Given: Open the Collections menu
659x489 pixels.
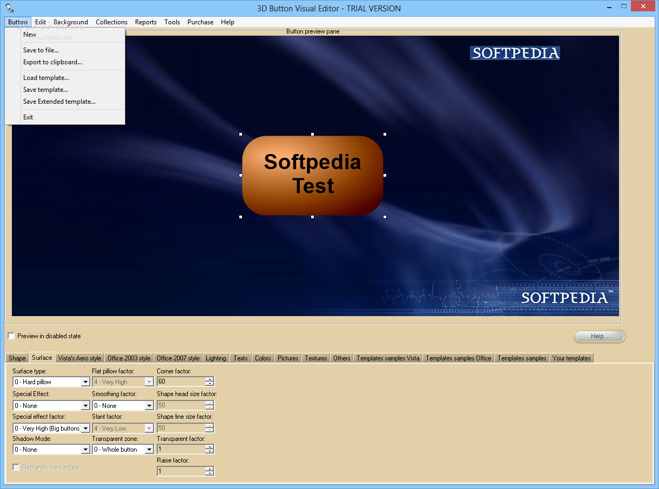Looking at the screenshot, I should point(111,22).
